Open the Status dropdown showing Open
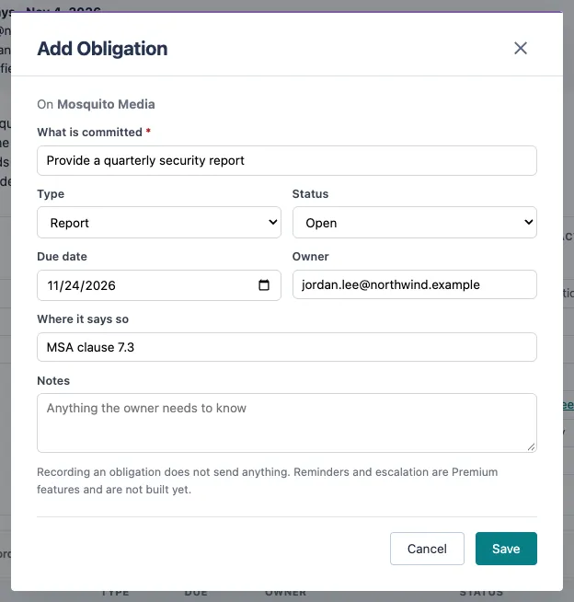 (414, 222)
